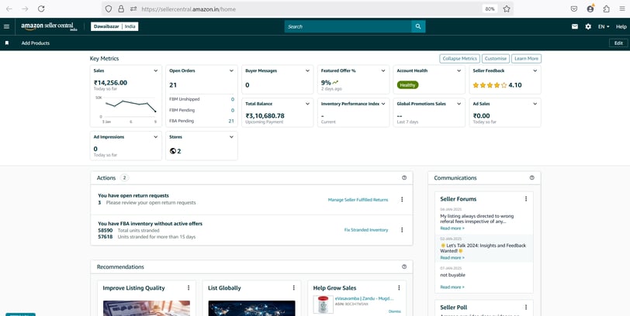Expand the Ad Impressions chevron
The image size is (630, 316).
pos(155,137)
